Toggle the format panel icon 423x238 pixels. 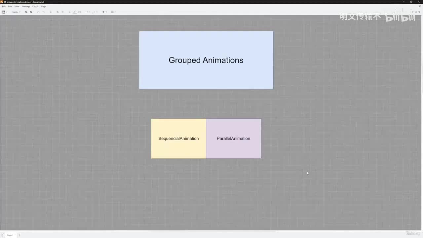[416, 12]
